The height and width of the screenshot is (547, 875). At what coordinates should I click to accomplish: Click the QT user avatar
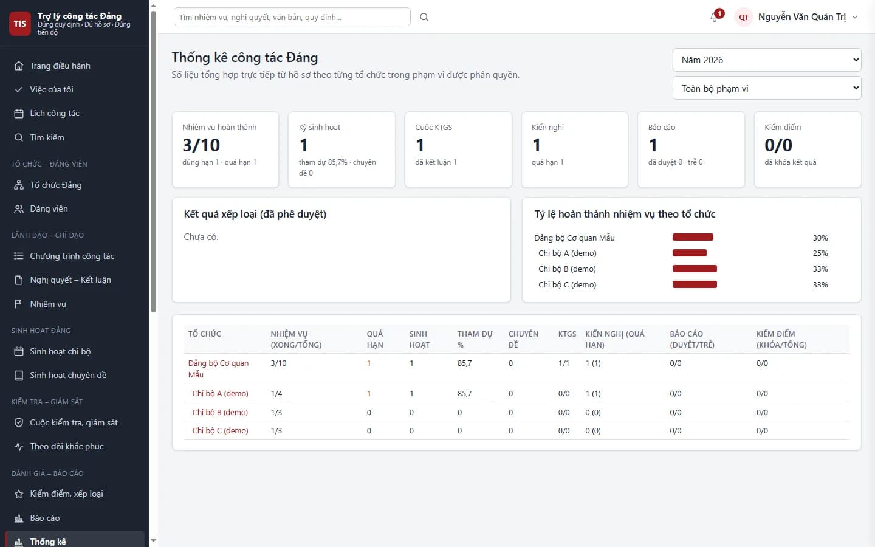click(x=744, y=17)
